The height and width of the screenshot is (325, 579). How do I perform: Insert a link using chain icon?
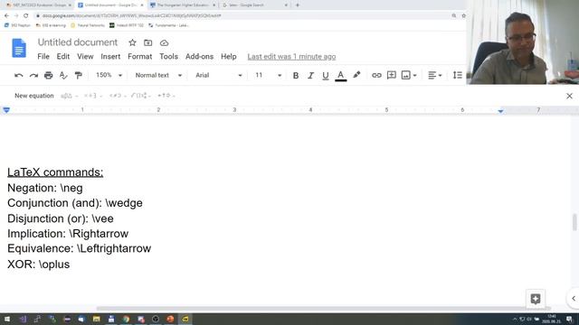376,75
